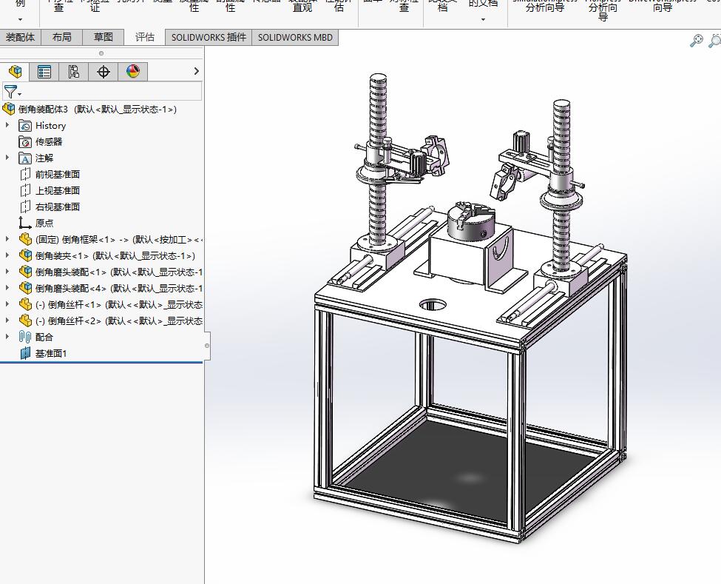
Task: Open the ConfigurationManager tab
Action: click(73, 72)
